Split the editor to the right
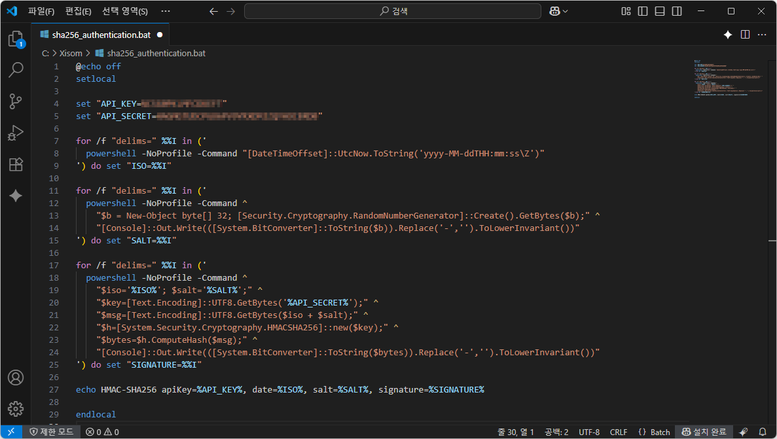Screen dimensions: 777x439 coord(746,34)
